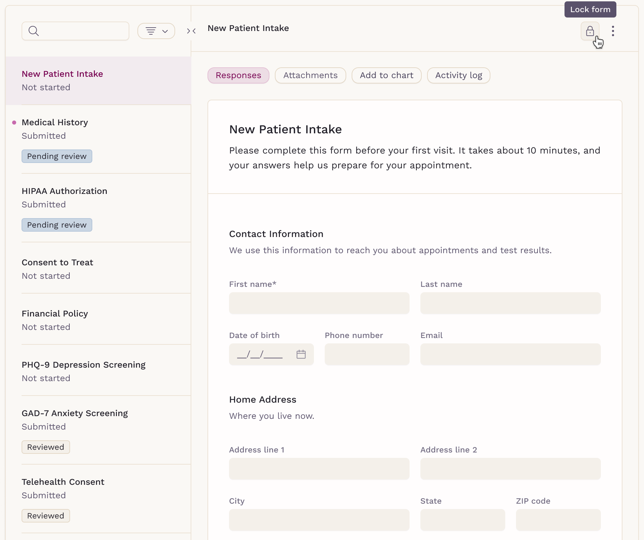Viewport: 644px width, 540px height.
Task: Click the Phone number input field
Action: (x=367, y=354)
